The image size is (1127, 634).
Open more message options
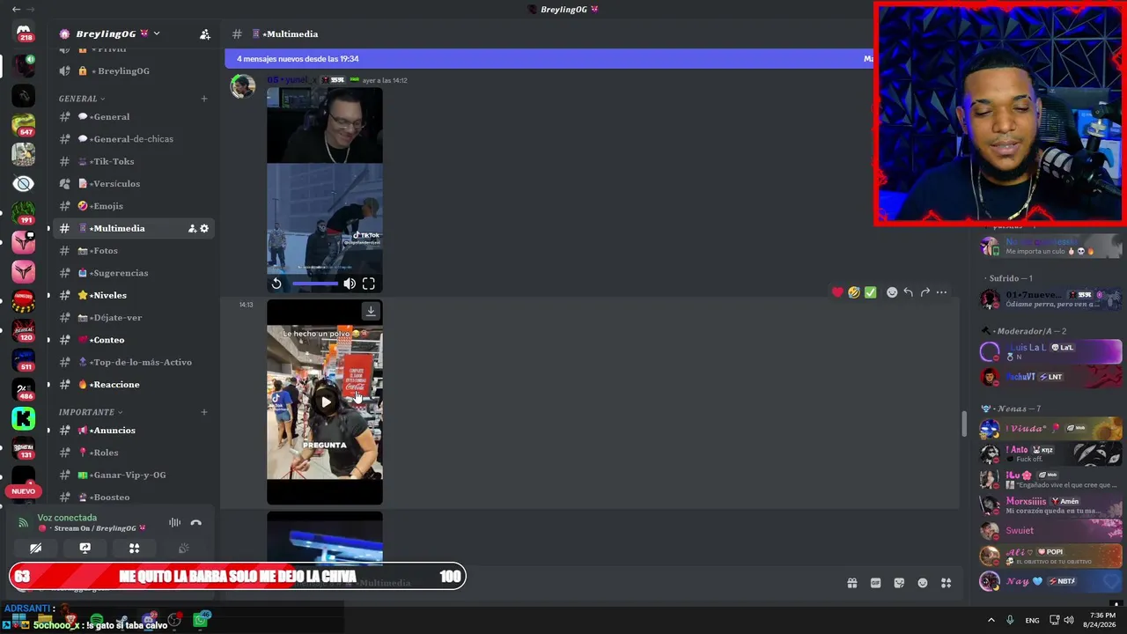pos(942,292)
